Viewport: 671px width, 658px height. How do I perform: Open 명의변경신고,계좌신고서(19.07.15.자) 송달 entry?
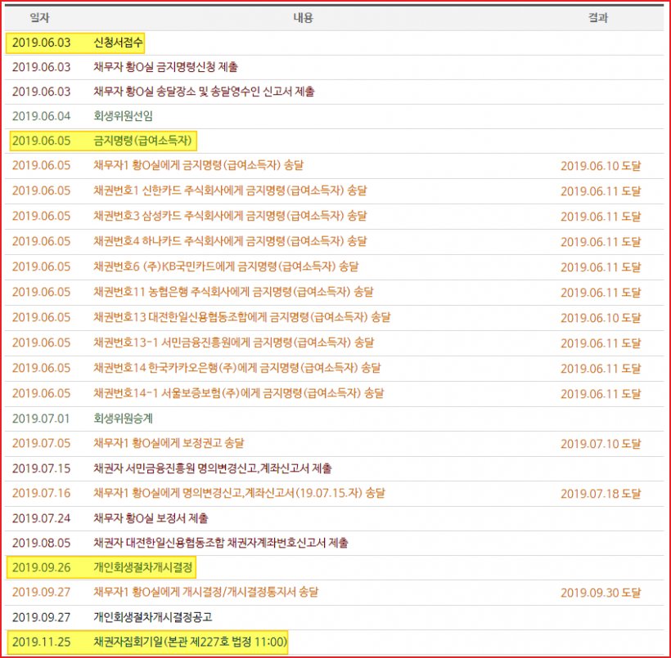[x=239, y=493]
